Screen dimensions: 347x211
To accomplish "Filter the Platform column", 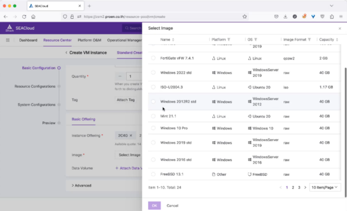I will pyautogui.click(x=229, y=39).
